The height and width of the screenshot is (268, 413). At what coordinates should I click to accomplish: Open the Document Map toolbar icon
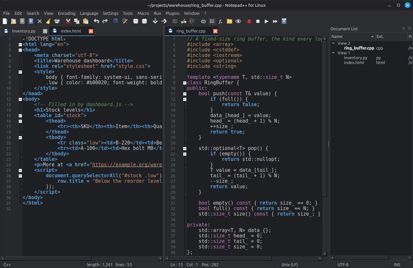pyautogui.click(x=203, y=21)
